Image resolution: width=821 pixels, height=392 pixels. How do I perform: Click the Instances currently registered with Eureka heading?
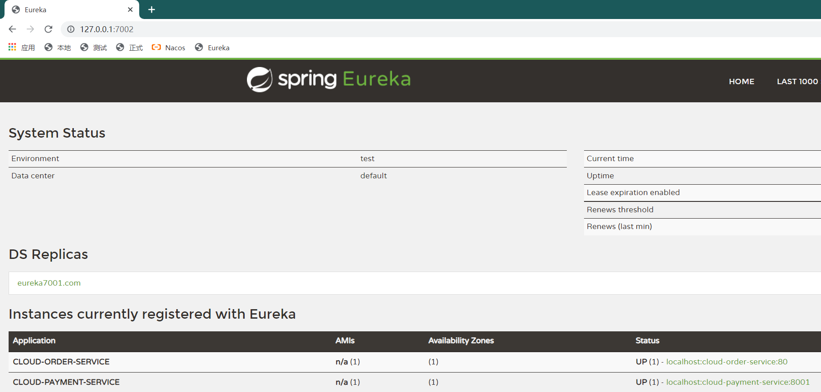point(152,314)
